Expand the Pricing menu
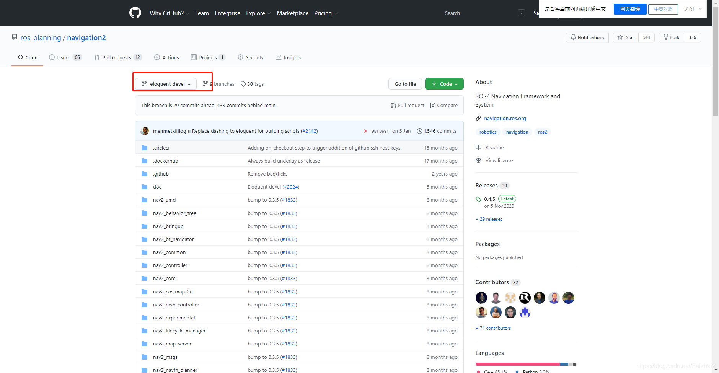The image size is (719, 373). click(x=326, y=13)
